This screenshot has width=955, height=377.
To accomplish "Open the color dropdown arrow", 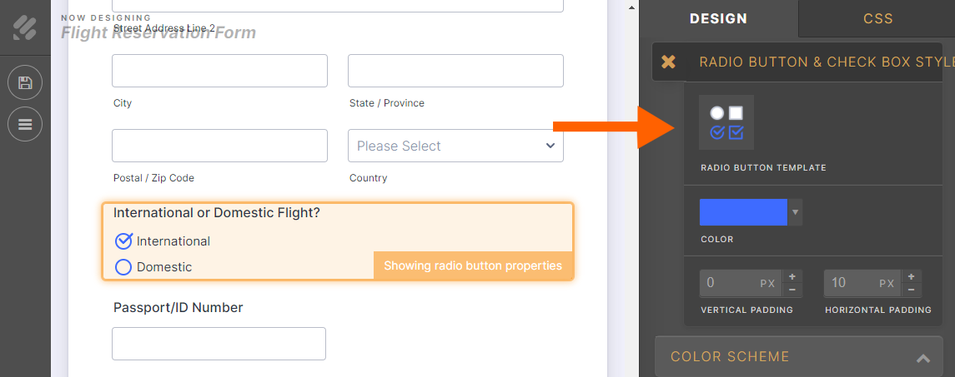I will 796,212.
